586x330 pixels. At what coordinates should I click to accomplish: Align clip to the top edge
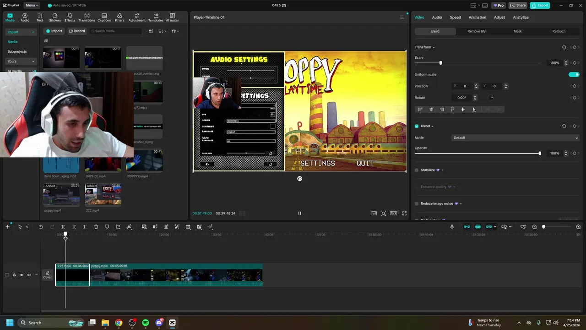(452, 110)
